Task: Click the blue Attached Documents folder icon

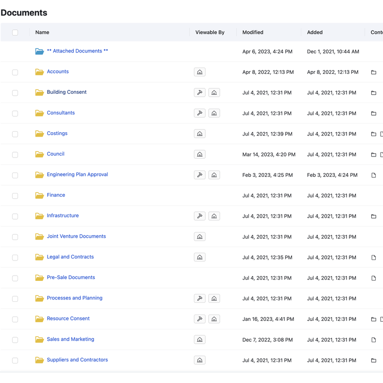Action: [x=39, y=51]
